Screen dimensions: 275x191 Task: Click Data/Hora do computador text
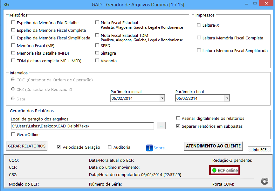pos(135,175)
